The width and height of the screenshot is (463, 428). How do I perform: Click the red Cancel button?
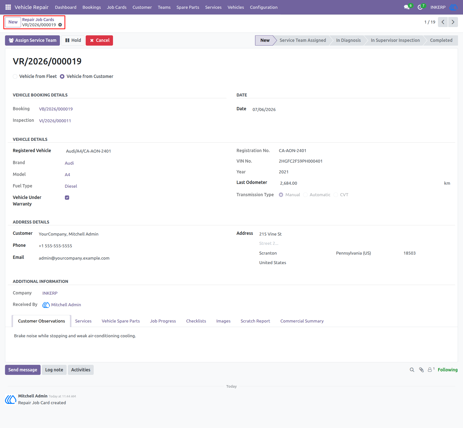click(99, 40)
